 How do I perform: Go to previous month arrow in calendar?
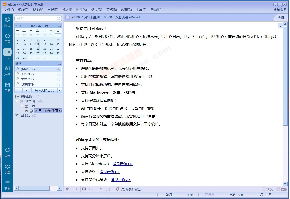17,26
